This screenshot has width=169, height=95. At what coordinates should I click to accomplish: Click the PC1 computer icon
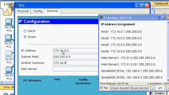point(8,39)
